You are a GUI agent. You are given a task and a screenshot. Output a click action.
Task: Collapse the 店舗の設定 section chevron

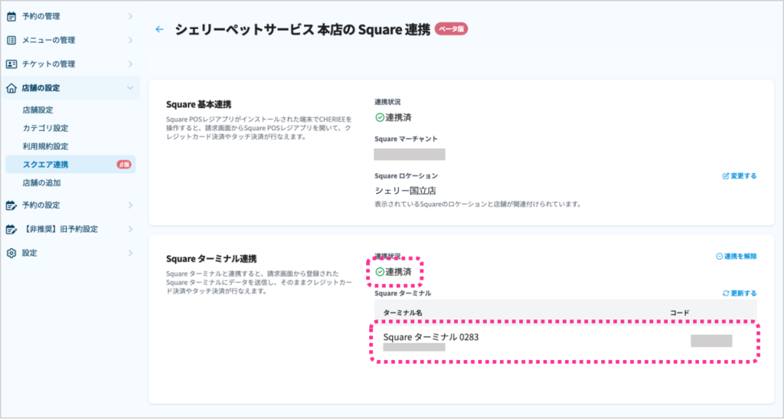(x=130, y=88)
